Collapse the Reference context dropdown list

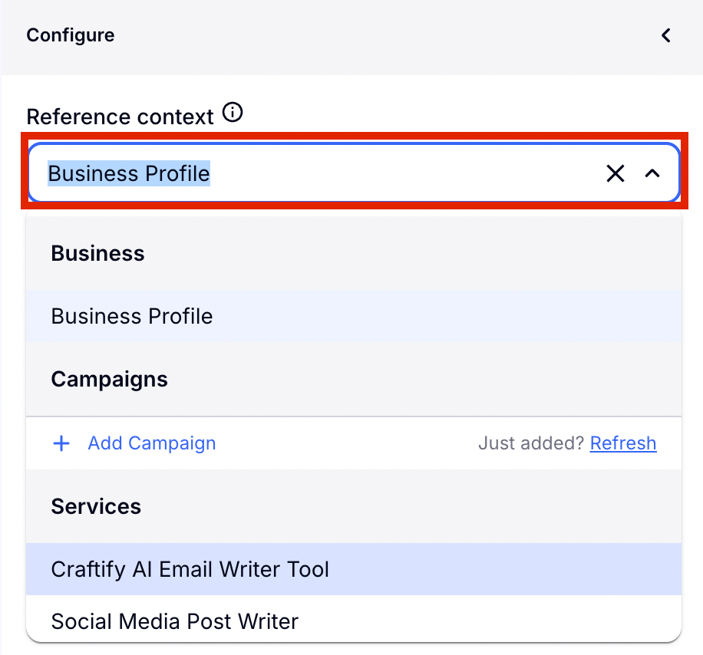pos(652,174)
